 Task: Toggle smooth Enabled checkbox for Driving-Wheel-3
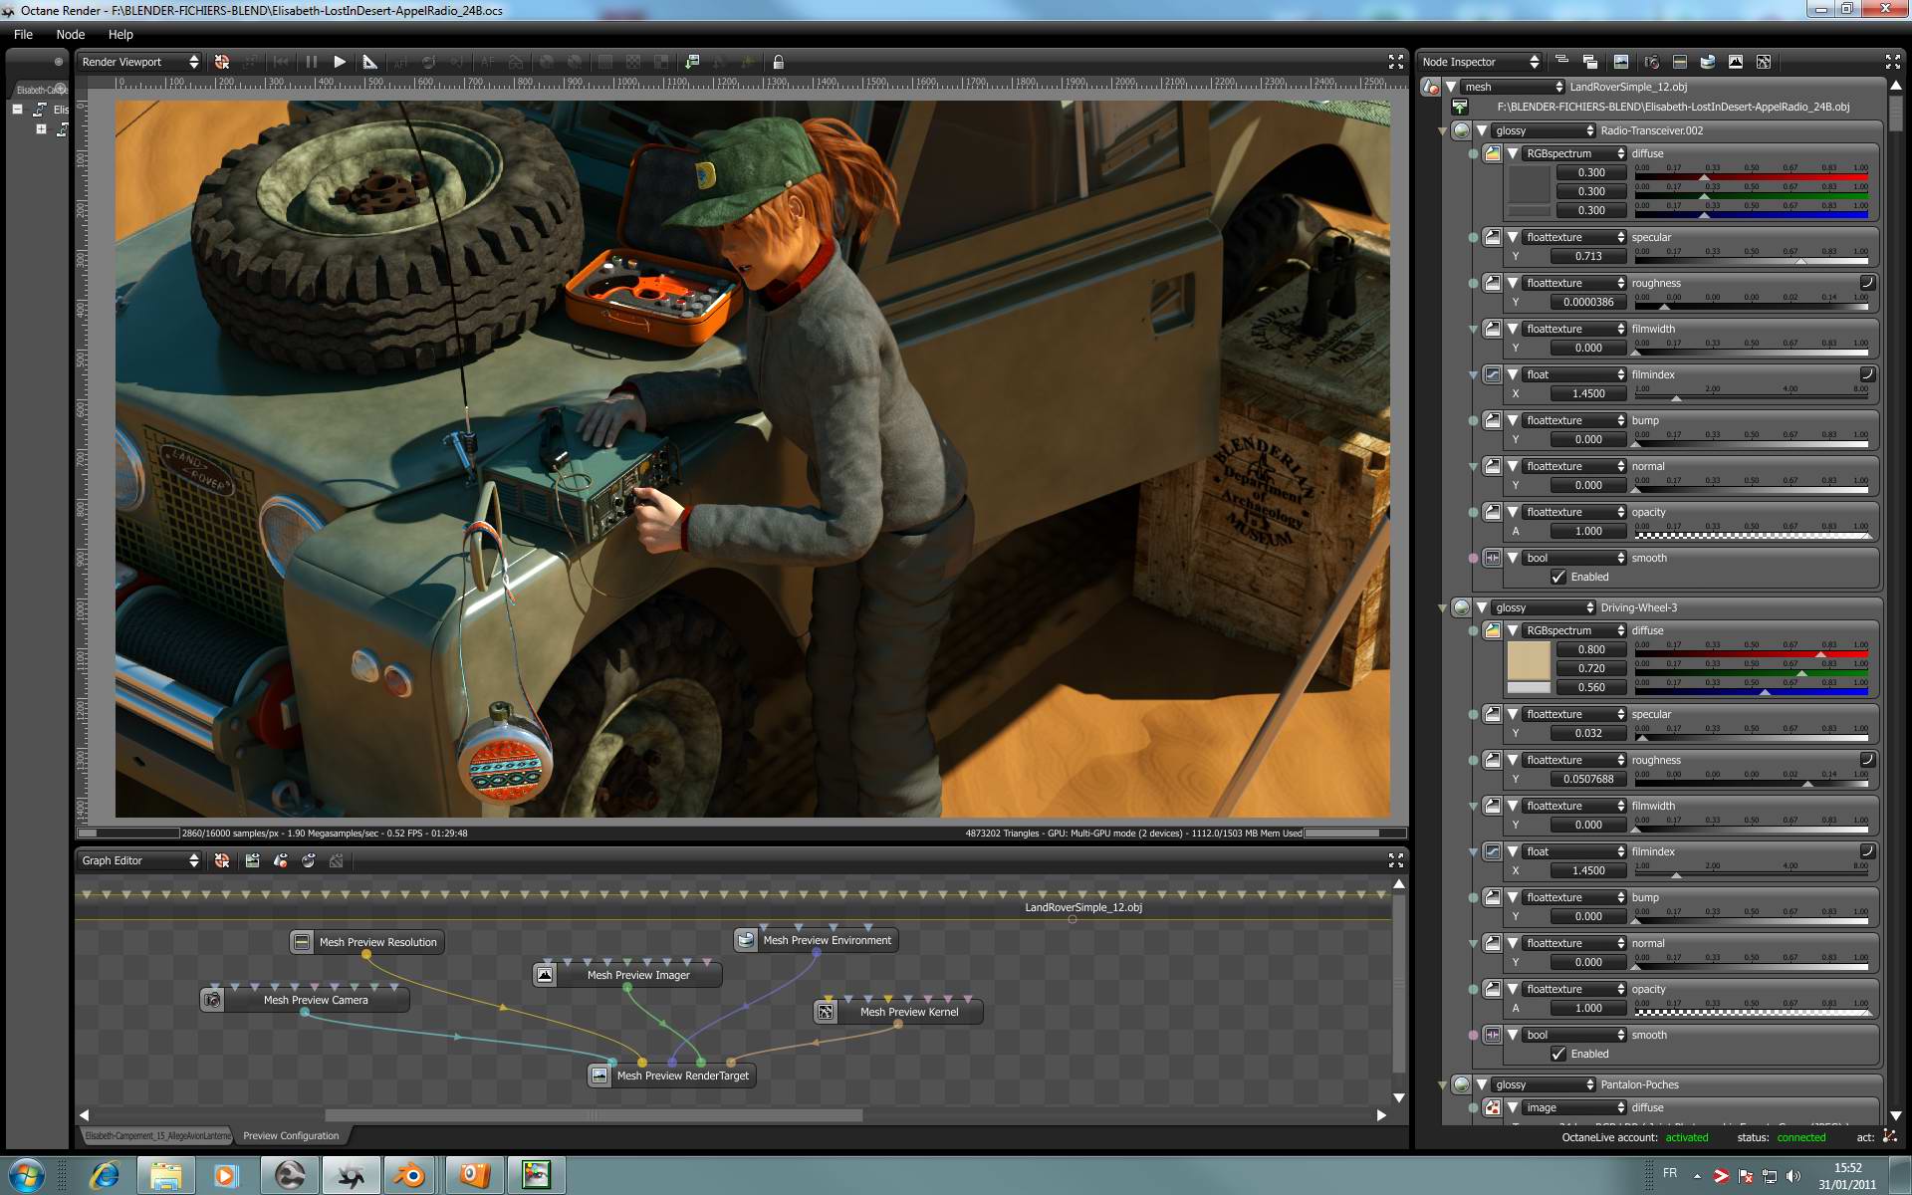point(1558,1054)
